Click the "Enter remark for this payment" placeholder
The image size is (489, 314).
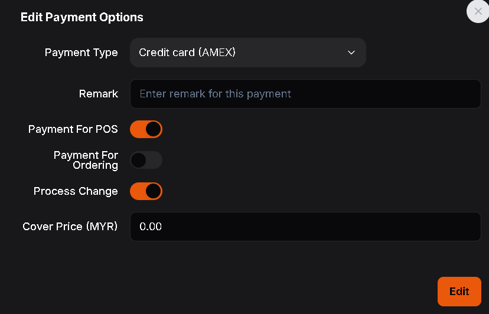click(x=215, y=94)
